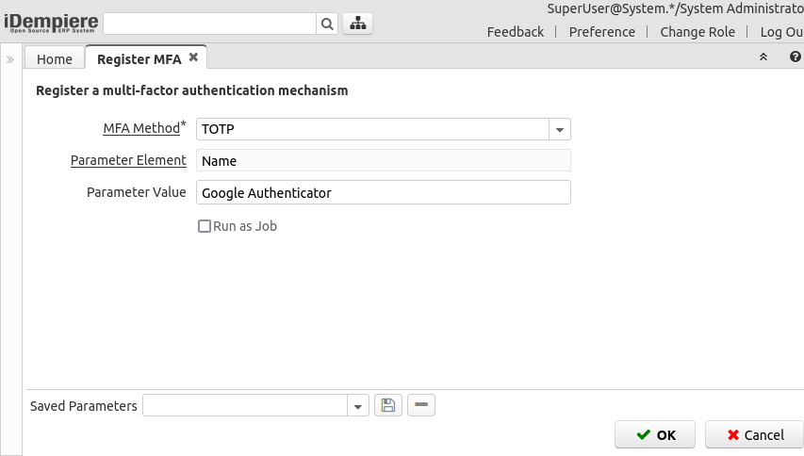Open the Preference link
The height and width of the screenshot is (456, 804).
point(602,32)
